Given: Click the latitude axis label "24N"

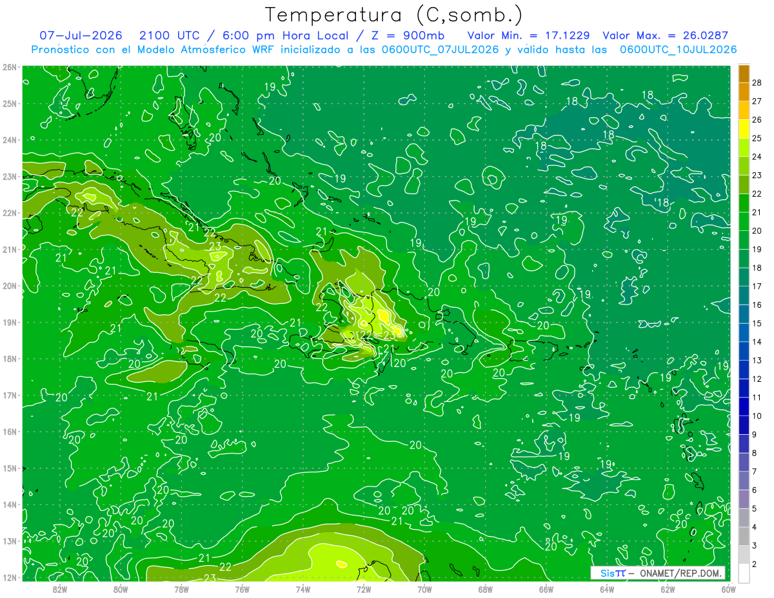Looking at the screenshot, I should point(9,140).
